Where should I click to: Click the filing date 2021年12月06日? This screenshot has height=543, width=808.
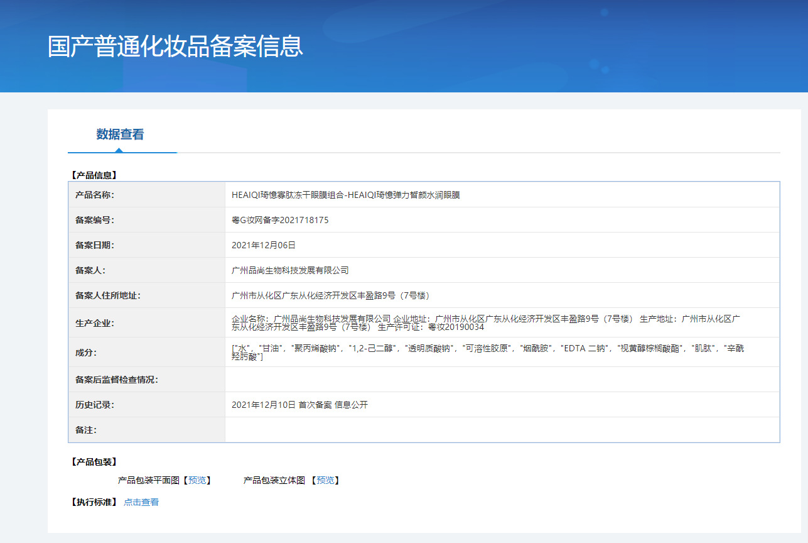[x=263, y=245]
